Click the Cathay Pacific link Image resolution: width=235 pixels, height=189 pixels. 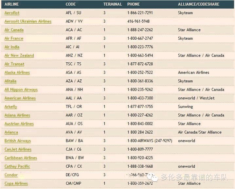[x=17, y=166]
